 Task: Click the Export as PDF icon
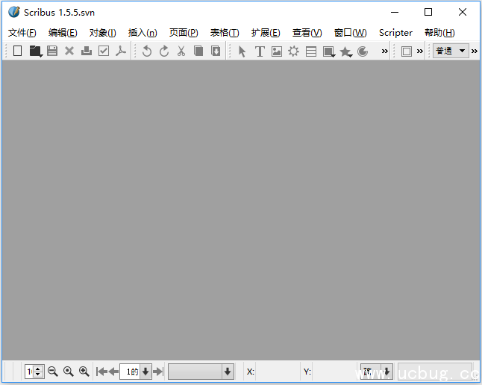coord(121,51)
